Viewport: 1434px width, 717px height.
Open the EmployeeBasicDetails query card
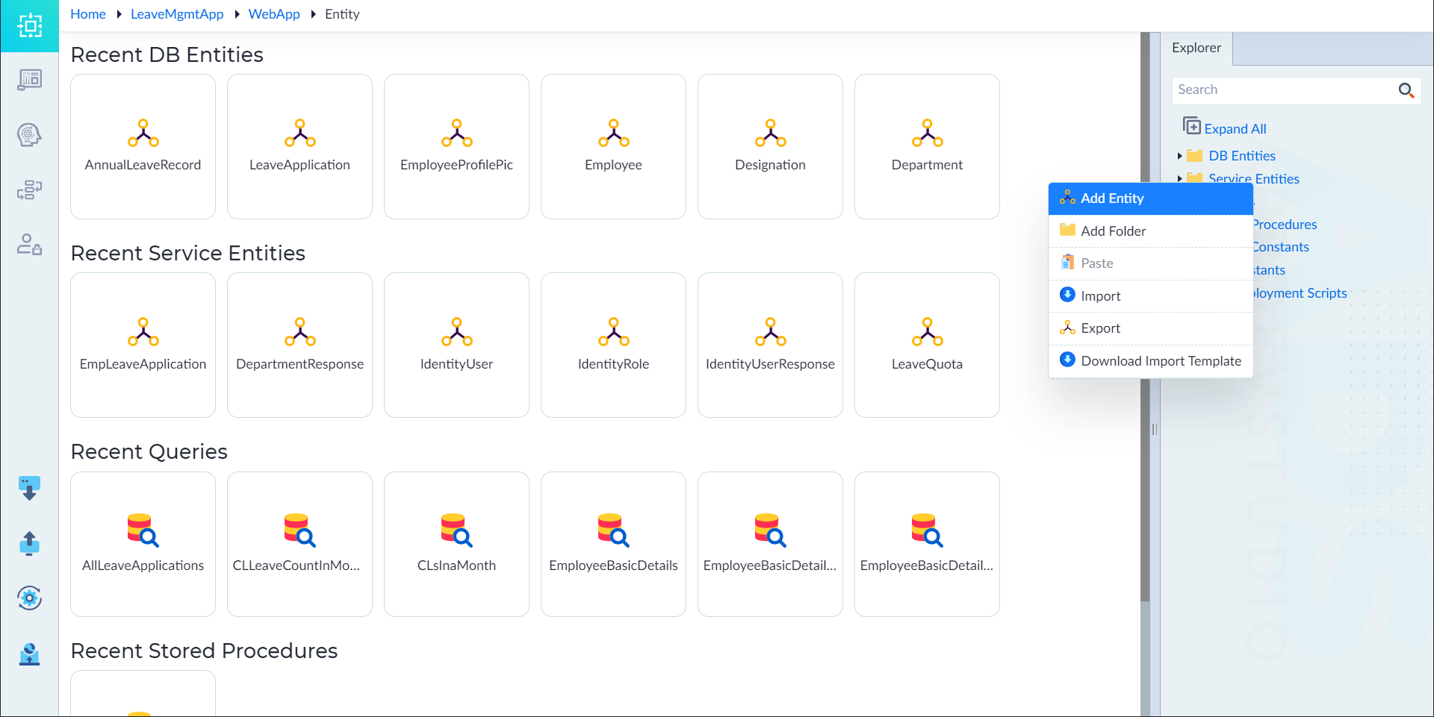click(613, 544)
